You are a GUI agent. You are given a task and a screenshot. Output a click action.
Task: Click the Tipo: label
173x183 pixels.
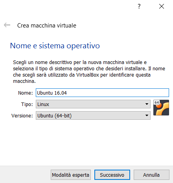27,104
